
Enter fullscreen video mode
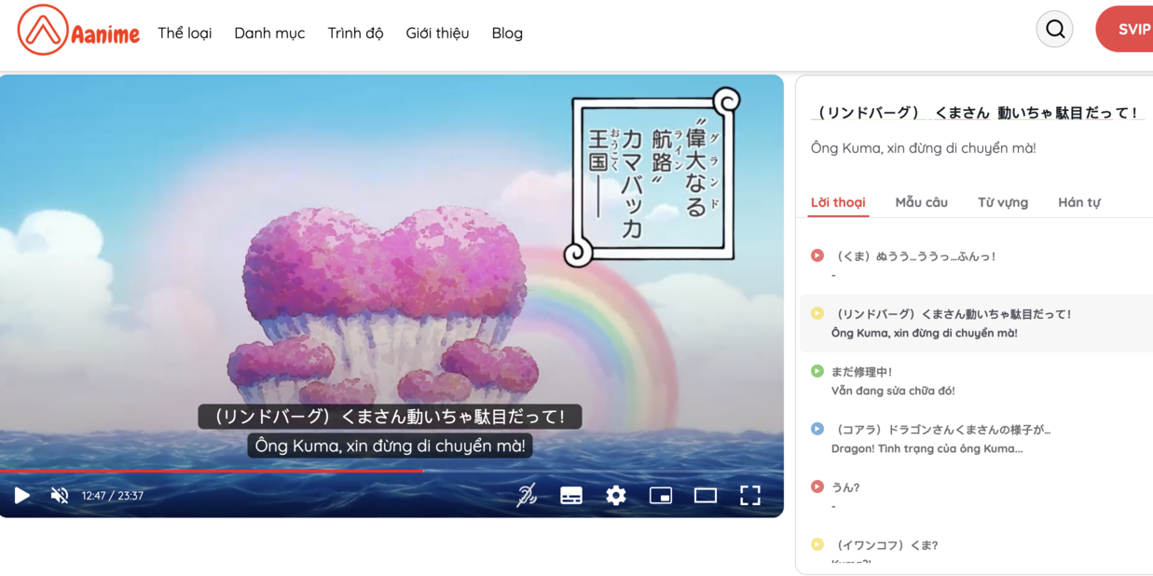(x=749, y=496)
